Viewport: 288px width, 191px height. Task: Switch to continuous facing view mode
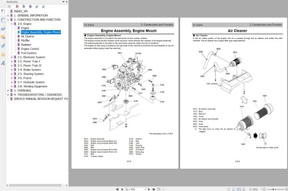click(x=244, y=189)
